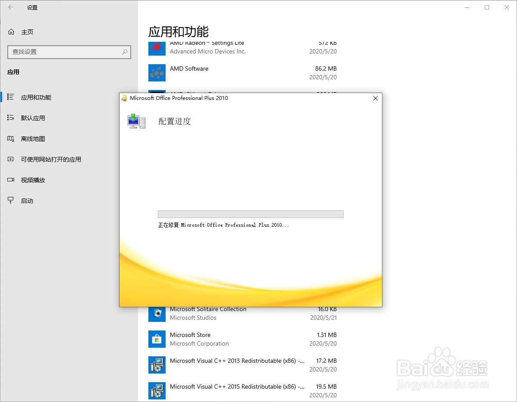Select the Microsoft Store entry name

coord(190,335)
